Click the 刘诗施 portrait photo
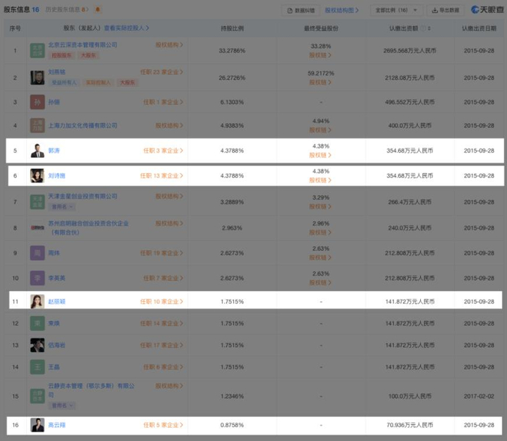The image size is (507, 441). 37,176
